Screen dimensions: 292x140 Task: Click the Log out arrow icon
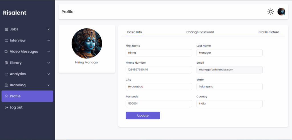(7, 108)
